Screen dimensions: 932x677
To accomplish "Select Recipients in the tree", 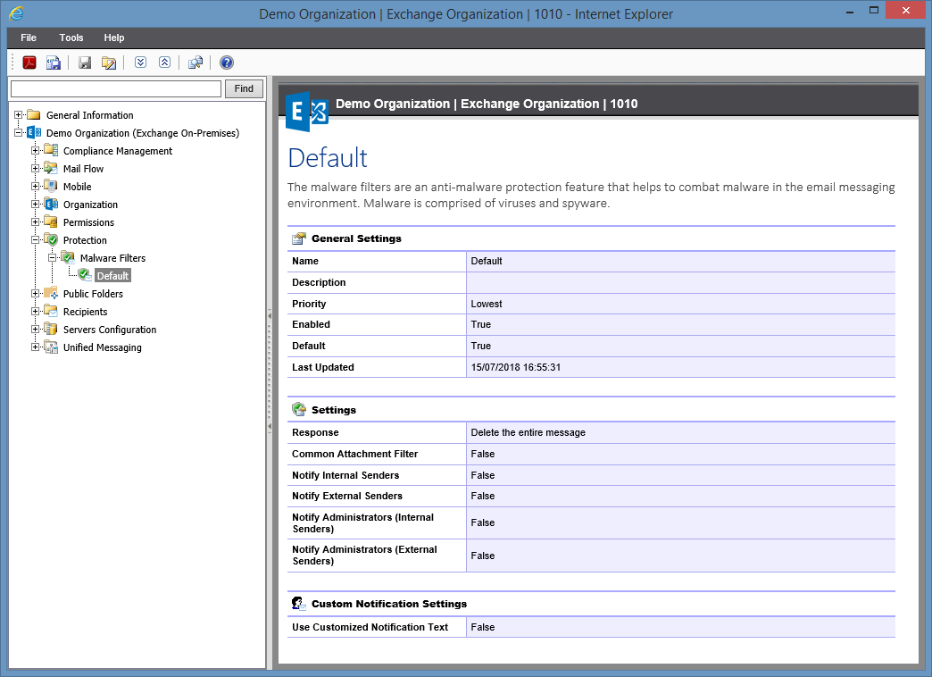I will [x=85, y=311].
